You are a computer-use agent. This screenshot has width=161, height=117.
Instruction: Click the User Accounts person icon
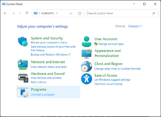[86, 41]
